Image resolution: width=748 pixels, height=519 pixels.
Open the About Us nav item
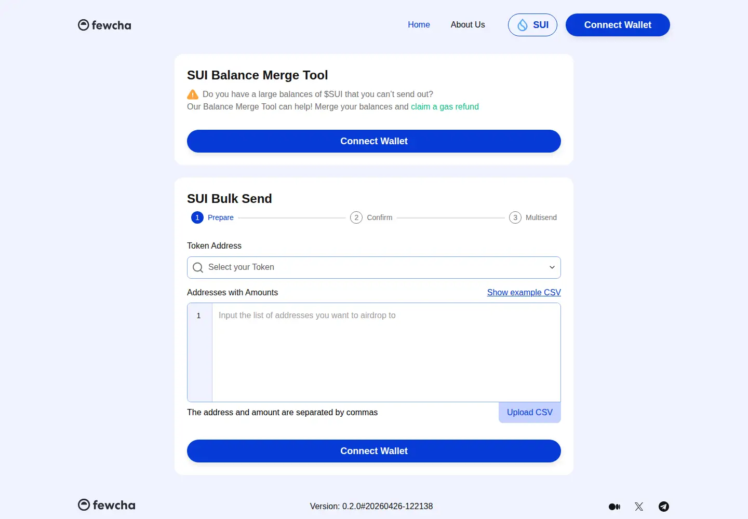[x=468, y=25]
